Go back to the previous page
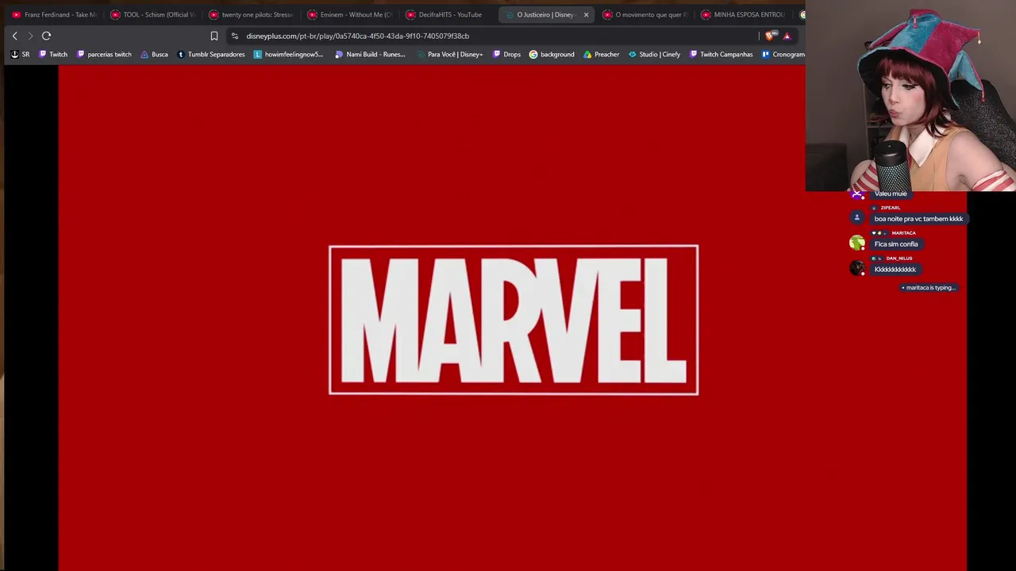Viewport: 1016px width, 571px height. pos(14,36)
